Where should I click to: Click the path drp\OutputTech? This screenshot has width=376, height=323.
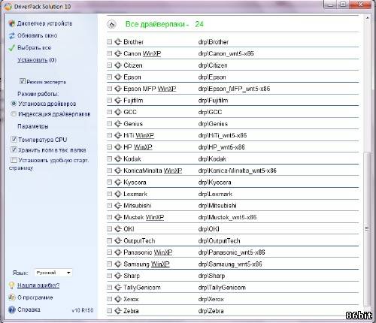[x=219, y=241]
